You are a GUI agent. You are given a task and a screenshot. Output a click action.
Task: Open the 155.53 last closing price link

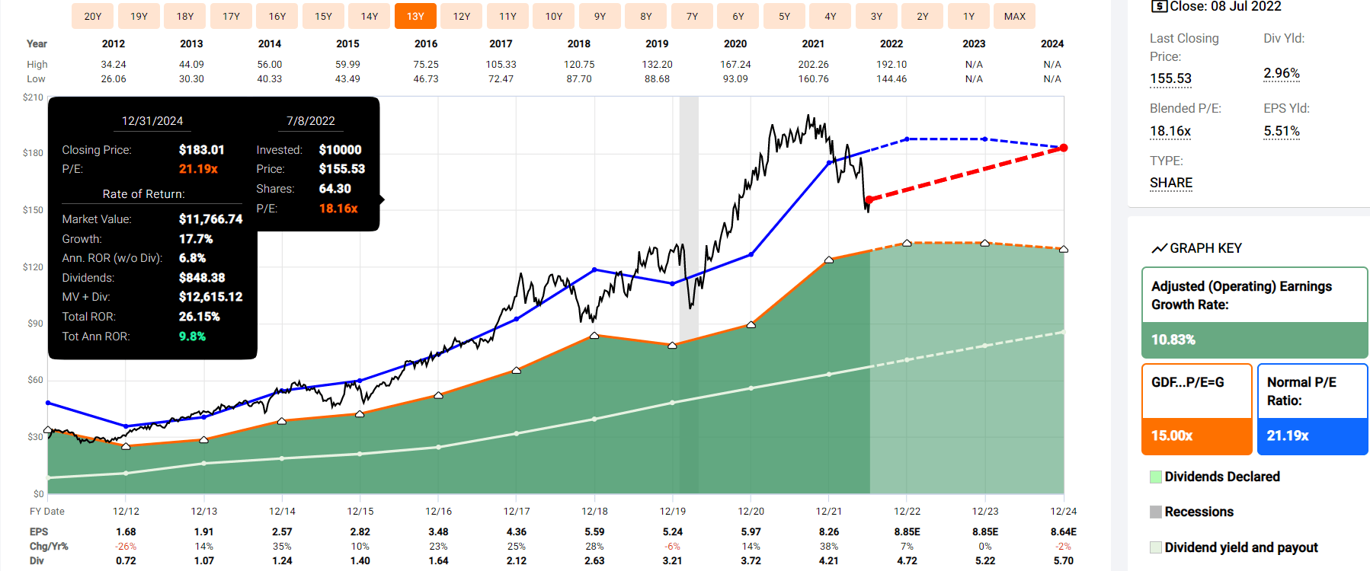[1170, 78]
